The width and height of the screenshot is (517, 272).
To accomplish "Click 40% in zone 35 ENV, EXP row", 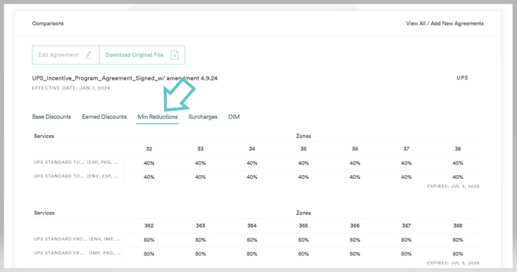I will coord(304,177).
